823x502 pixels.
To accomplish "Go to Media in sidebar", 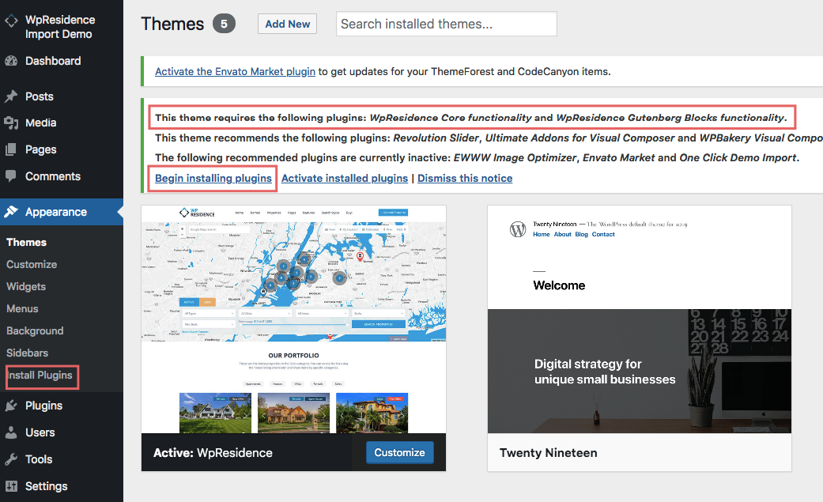I will click(x=41, y=123).
